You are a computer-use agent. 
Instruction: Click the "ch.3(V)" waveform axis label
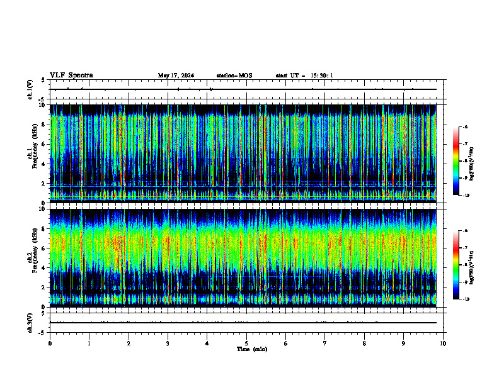[x=30, y=323]
